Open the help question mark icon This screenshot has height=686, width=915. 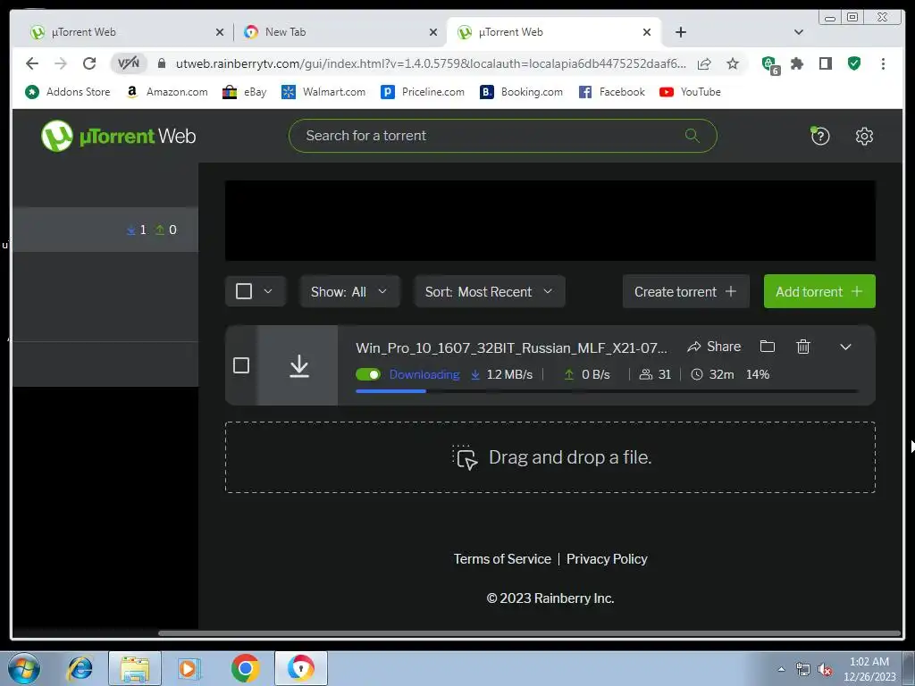point(820,136)
